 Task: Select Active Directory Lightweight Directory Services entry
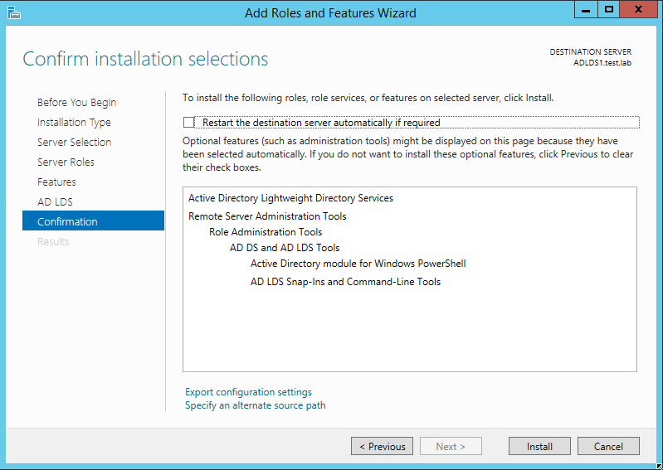[290, 198]
